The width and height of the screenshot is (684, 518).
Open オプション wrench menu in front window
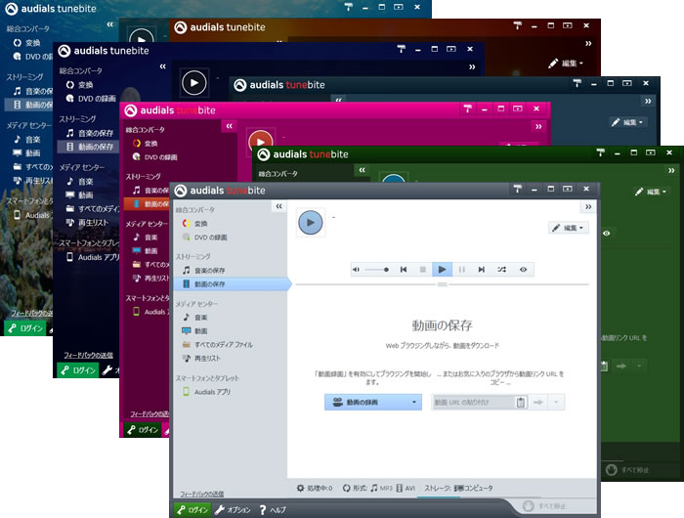[x=233, y=510]
